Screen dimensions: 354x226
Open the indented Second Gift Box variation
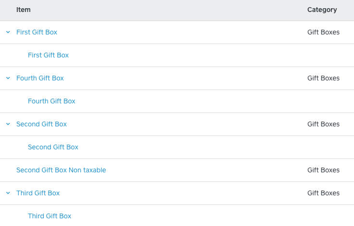point(53,147)
